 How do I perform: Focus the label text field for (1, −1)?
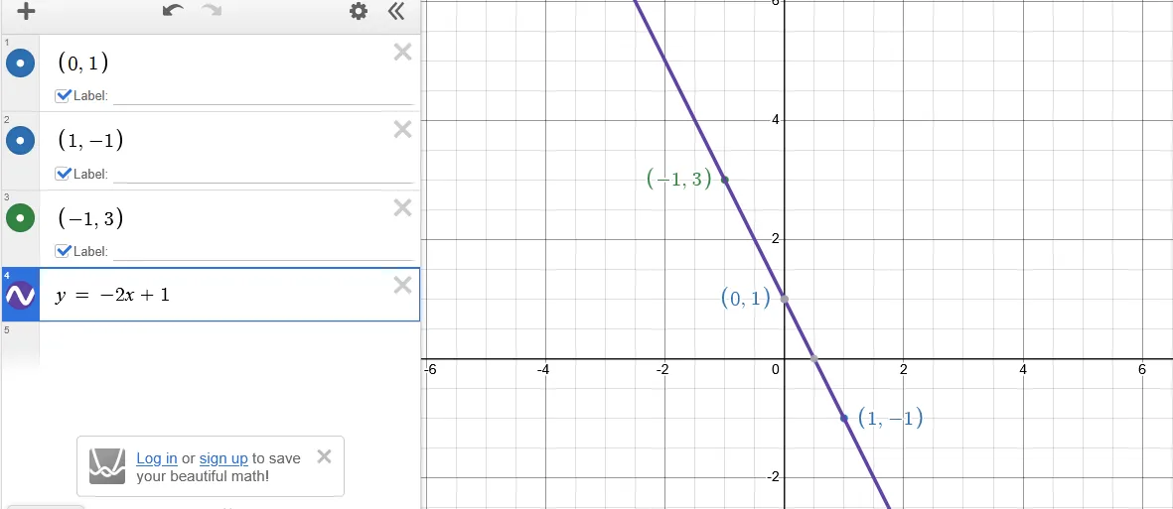(x=263, y=174)
